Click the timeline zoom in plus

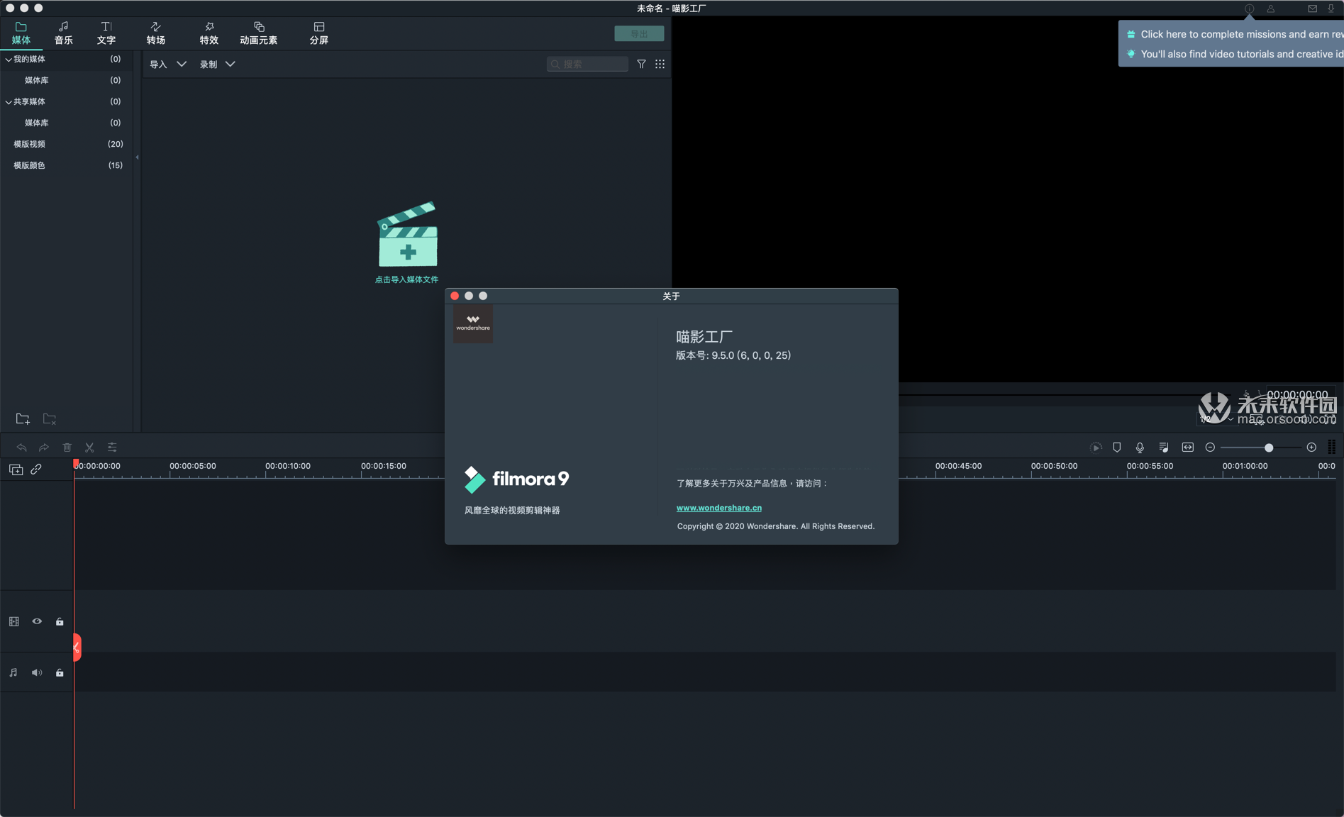[1311, 448]
